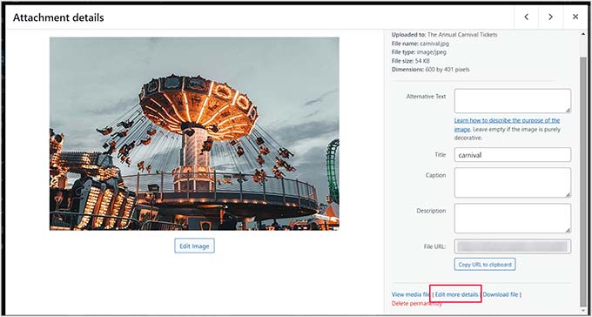This screenshot has height=317, width=592.
Task: Click the Description label
Action: pos(431,211)
